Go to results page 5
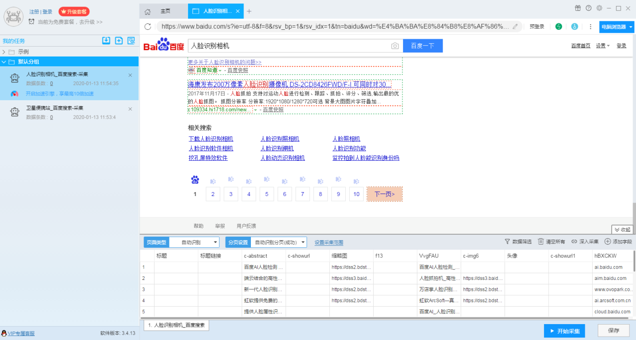The image size is (636, 340). point(266,194)
